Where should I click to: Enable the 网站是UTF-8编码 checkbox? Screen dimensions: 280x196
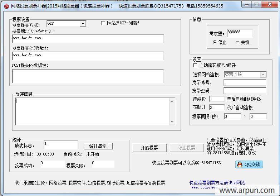point(103,23)
